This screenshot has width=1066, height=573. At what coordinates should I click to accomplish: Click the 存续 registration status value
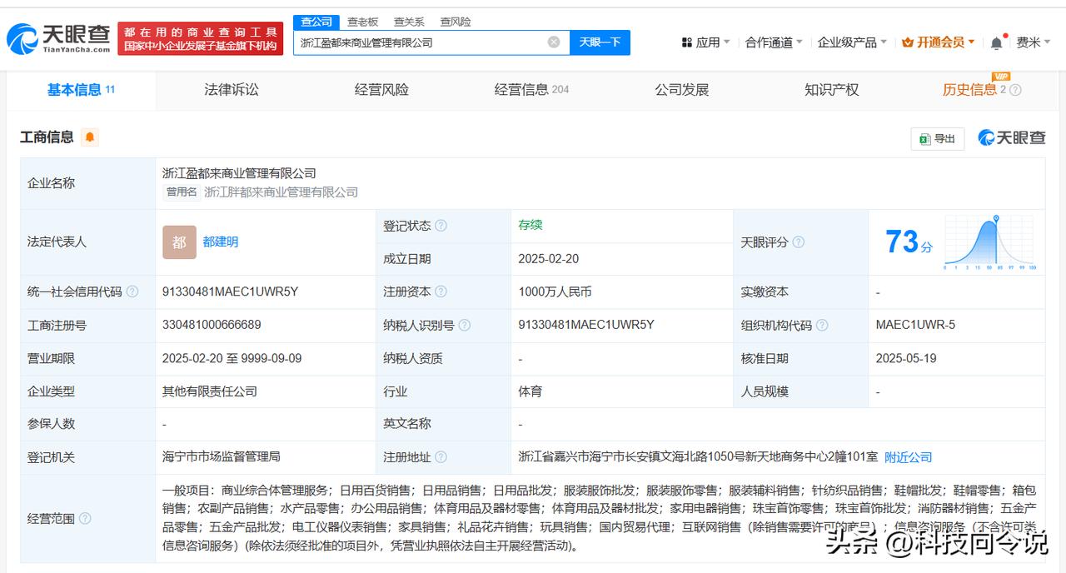(x=530, y=225)
